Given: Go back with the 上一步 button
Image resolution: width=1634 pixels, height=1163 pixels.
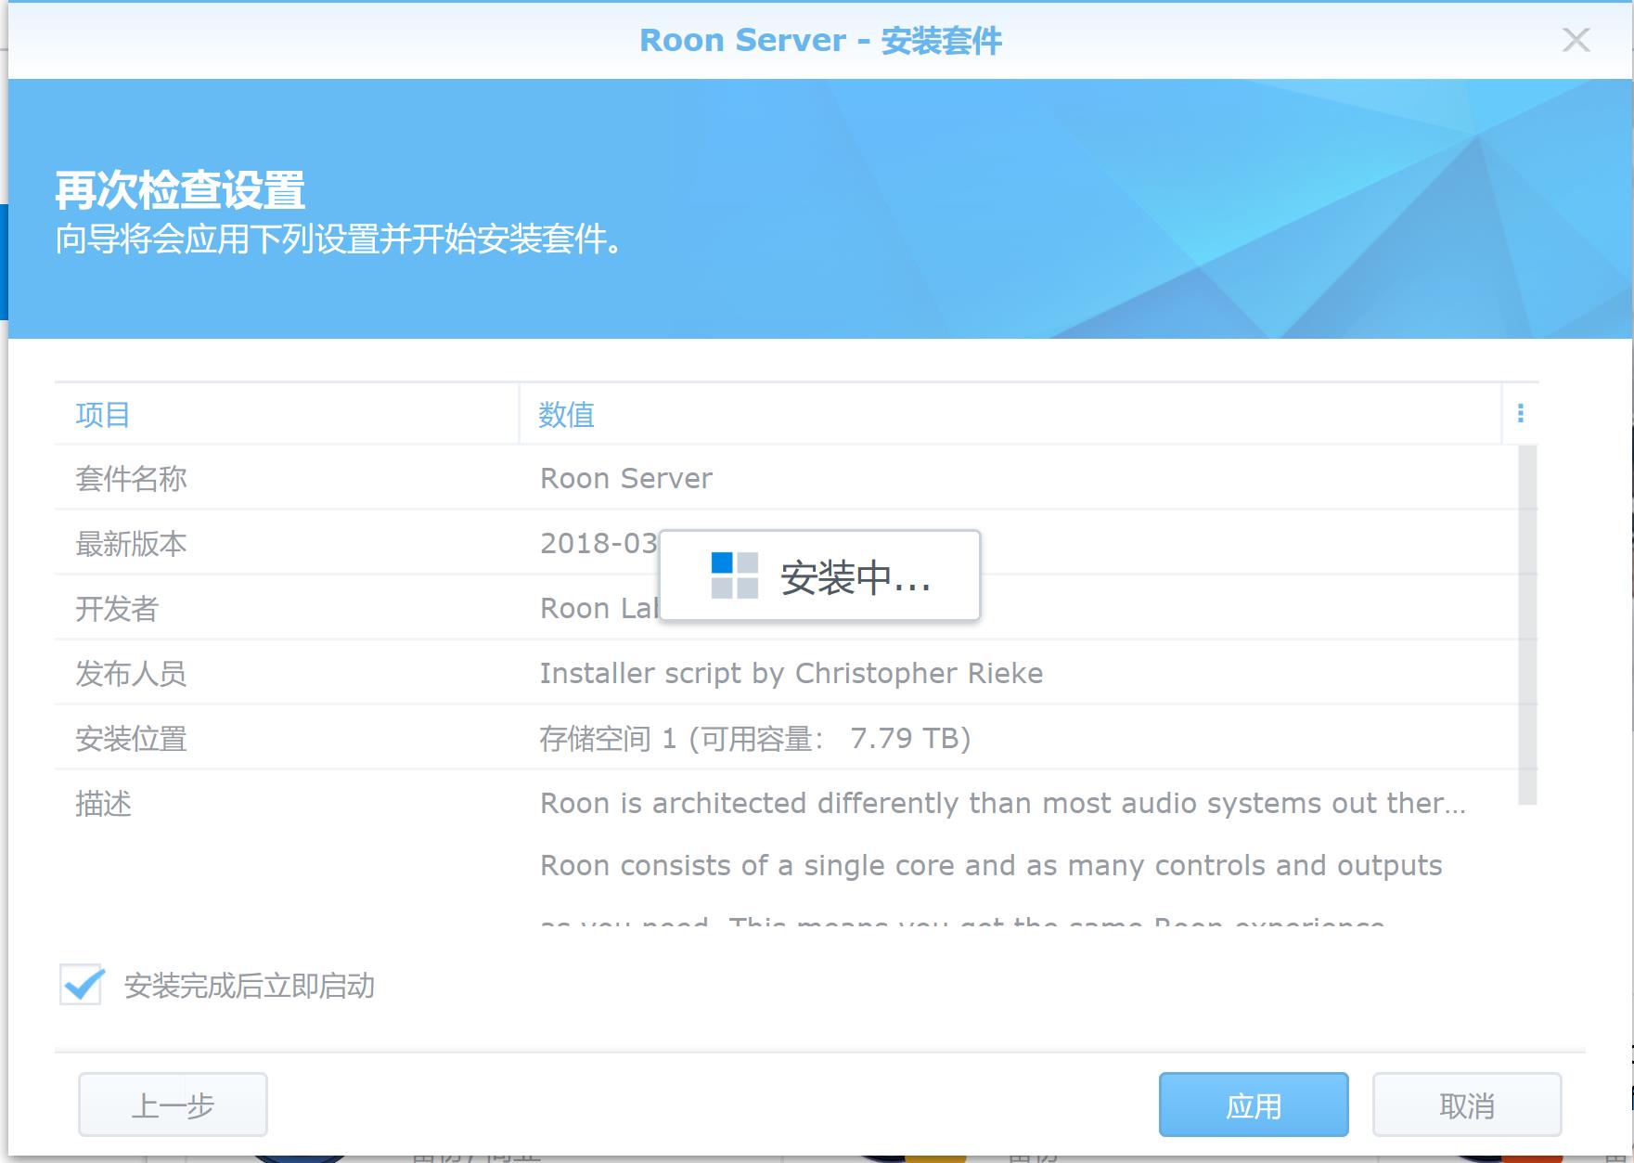Looking at the screenshot, I should (x=173, y=1105).
